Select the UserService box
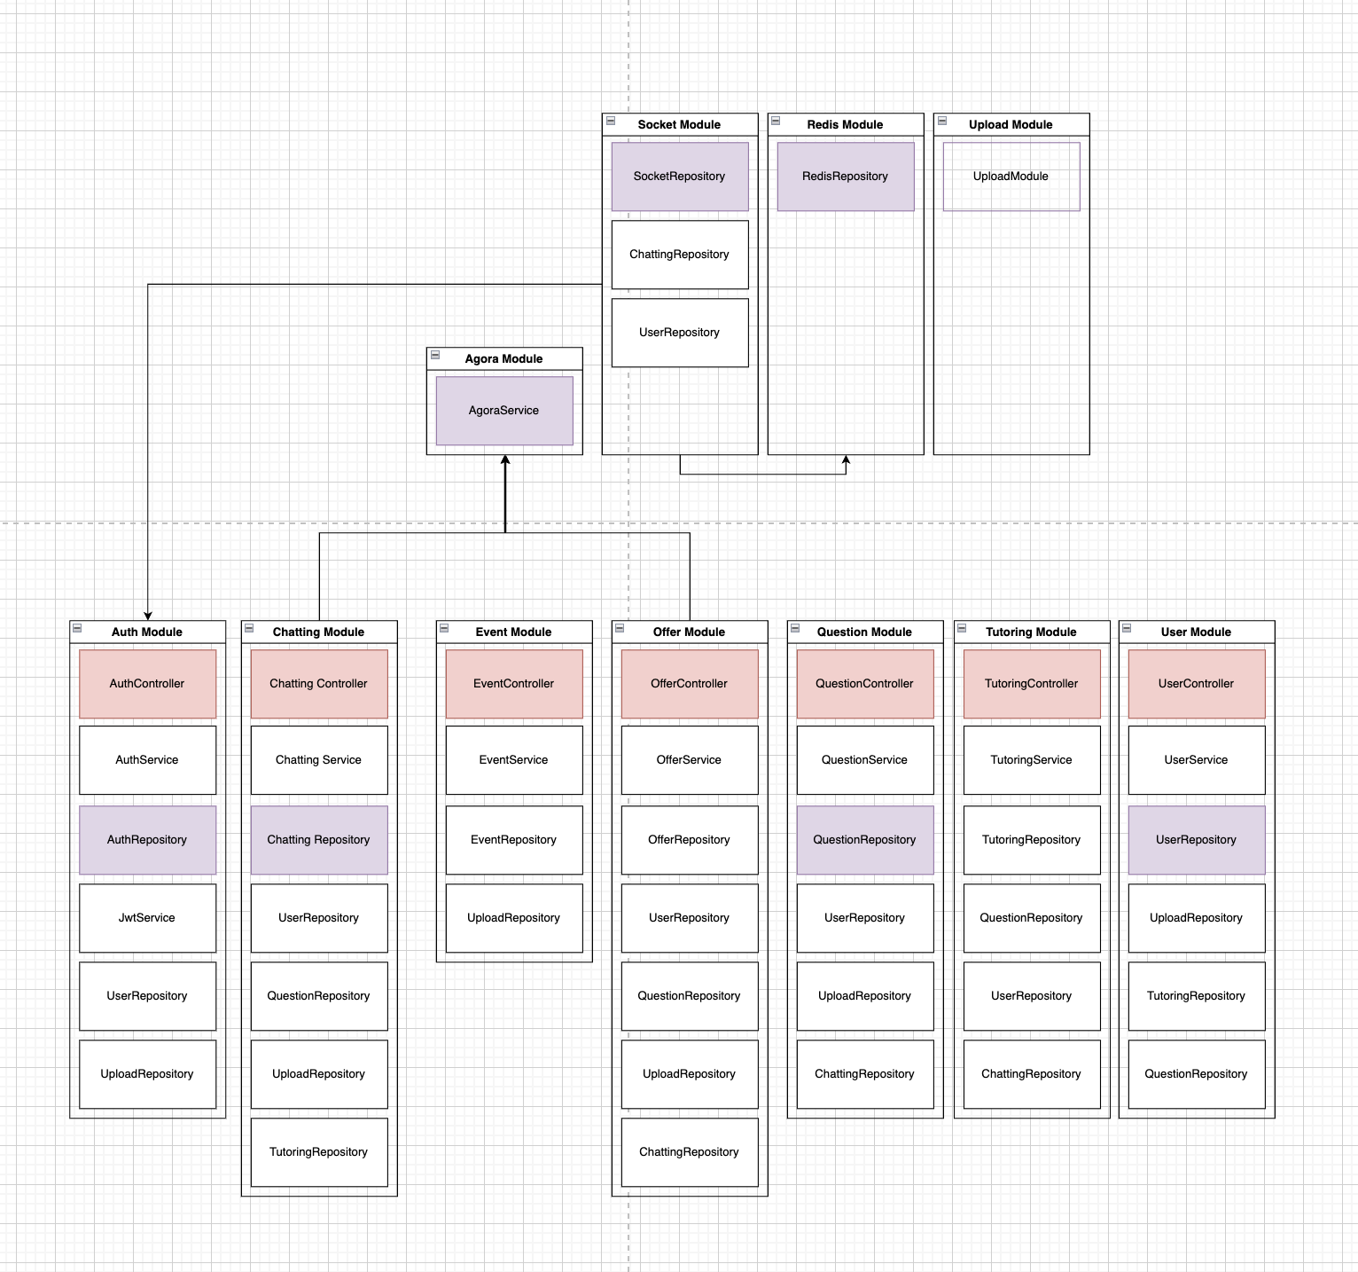The height and width of the screenshot is (1272, 1358). click(1197, 760)
